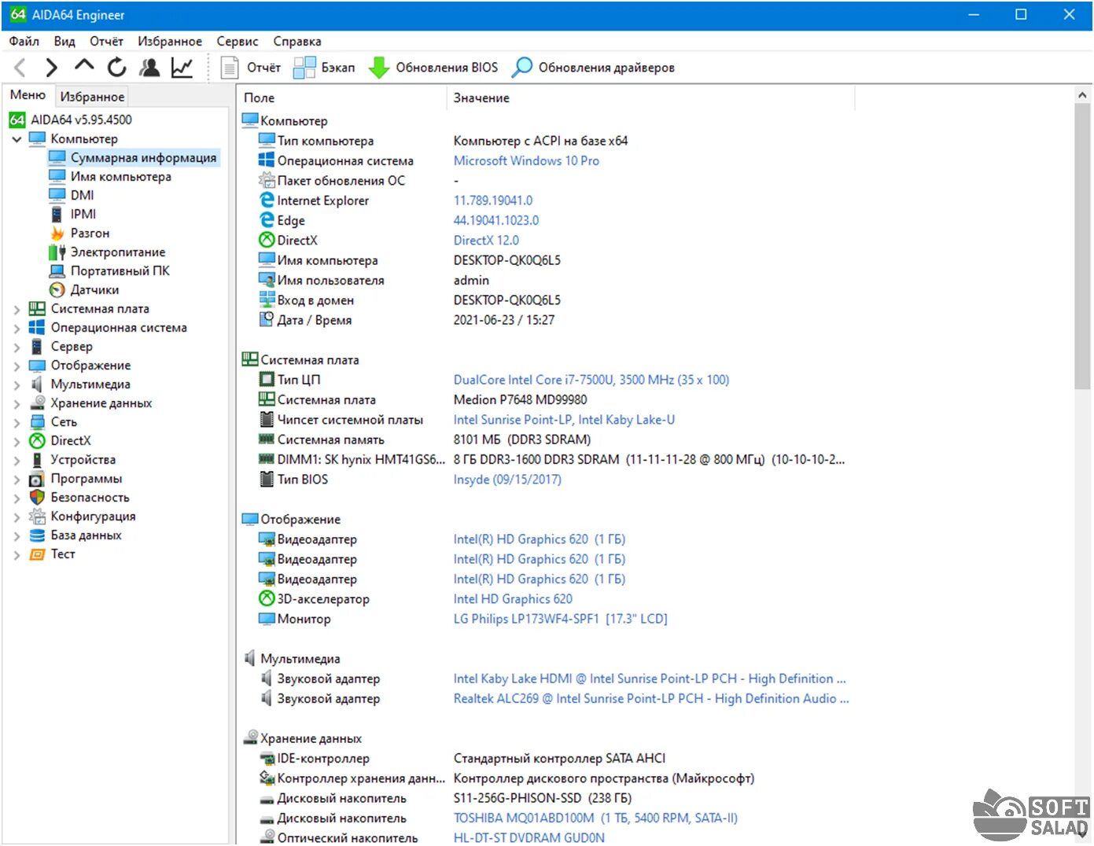Open the user profile icon in toolbar
This screenshot has width=1094, height=846.
point(149,68)
